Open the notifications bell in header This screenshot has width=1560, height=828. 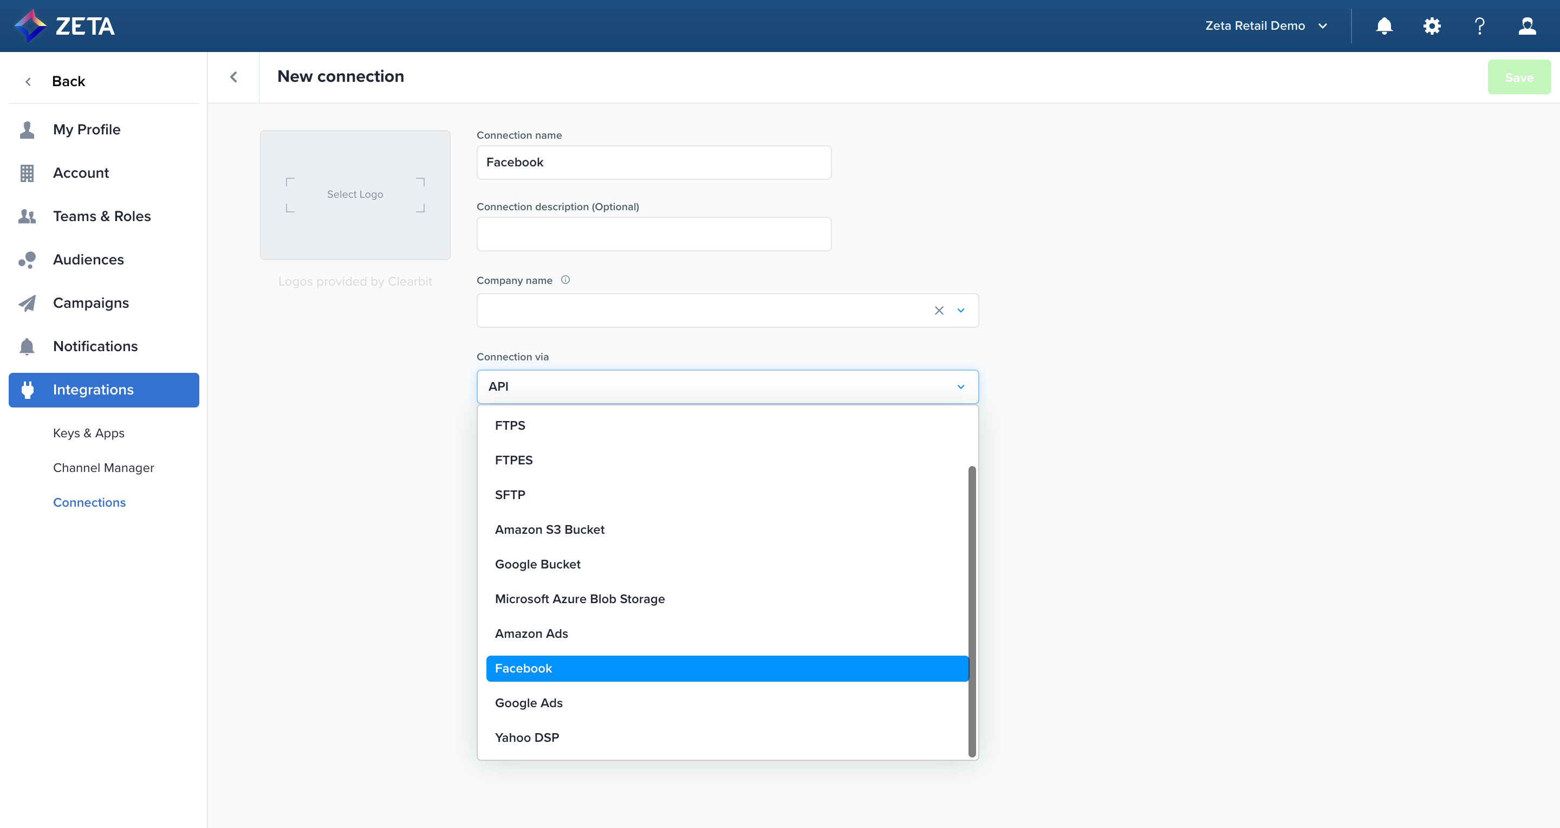[x=1384, y=26]
